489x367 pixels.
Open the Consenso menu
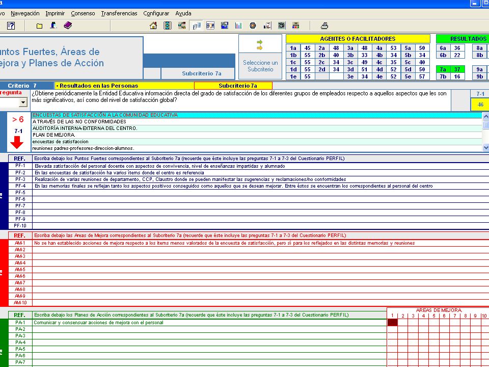[x=83, y=13]
